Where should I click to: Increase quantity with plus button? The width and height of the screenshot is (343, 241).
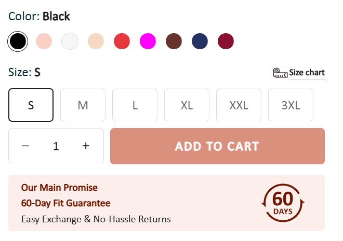click(x=86, y=146)
